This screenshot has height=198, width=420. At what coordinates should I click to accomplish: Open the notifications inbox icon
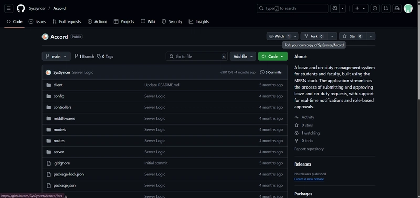397,8
